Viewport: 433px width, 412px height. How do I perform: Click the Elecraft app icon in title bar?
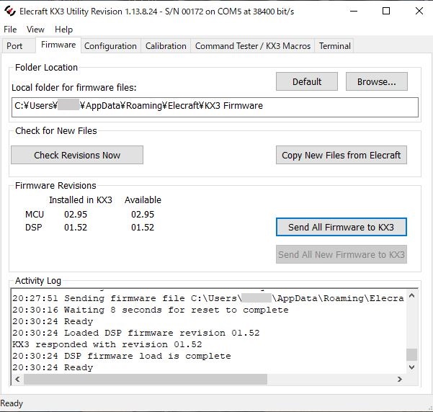[x=10, y=11]
